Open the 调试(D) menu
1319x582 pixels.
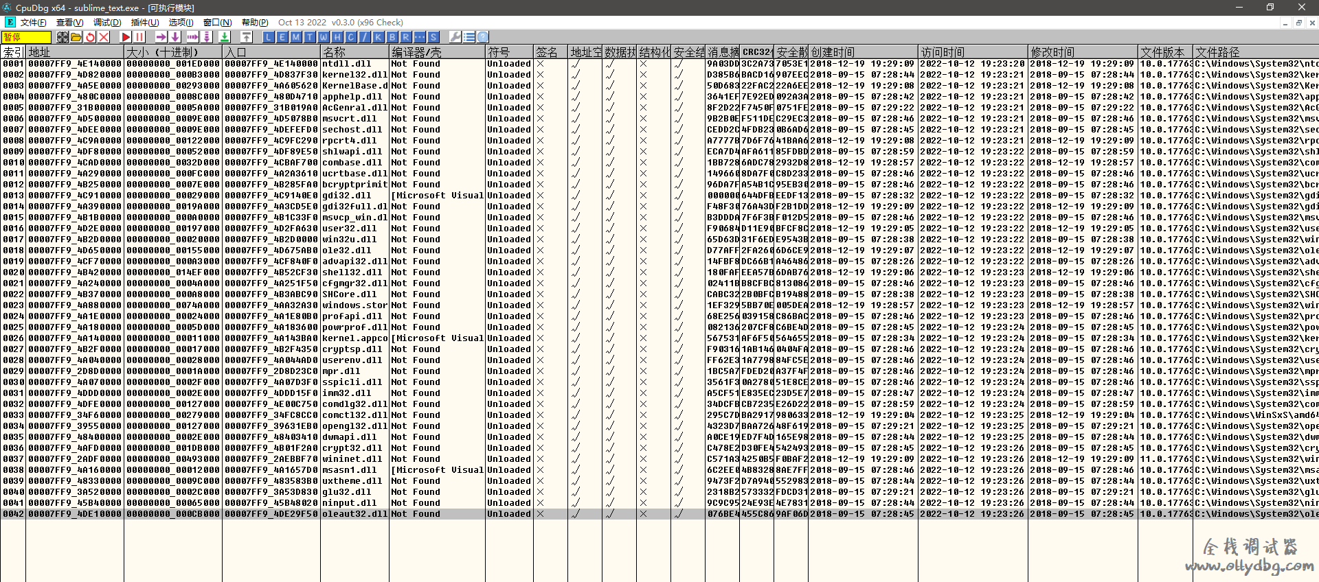coord(107,23)
